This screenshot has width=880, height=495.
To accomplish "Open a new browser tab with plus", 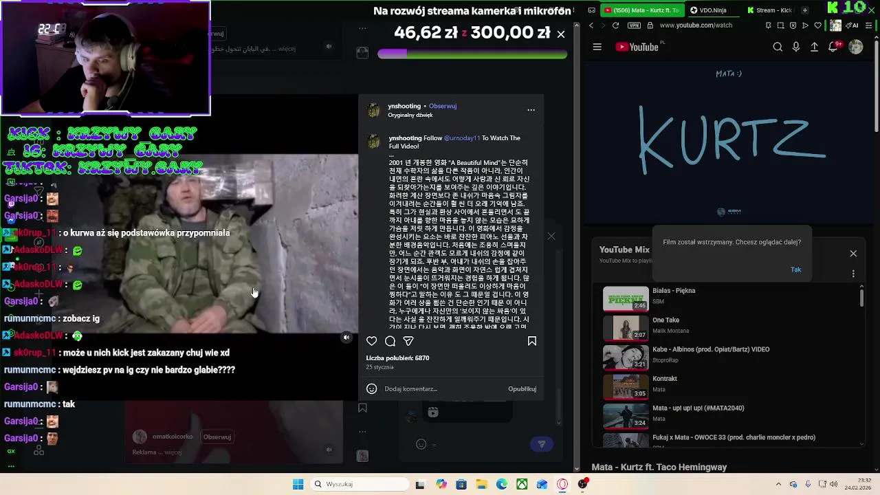I will click(805, 10).
